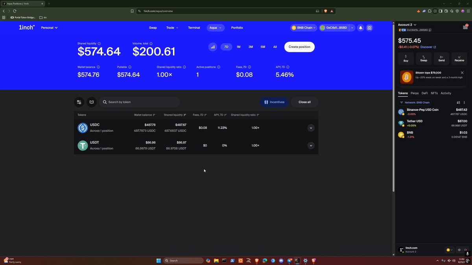The width and height of the screenshot is (472, 265).
Task: Open the apps grid icon
Action: (x=369, y=28)
